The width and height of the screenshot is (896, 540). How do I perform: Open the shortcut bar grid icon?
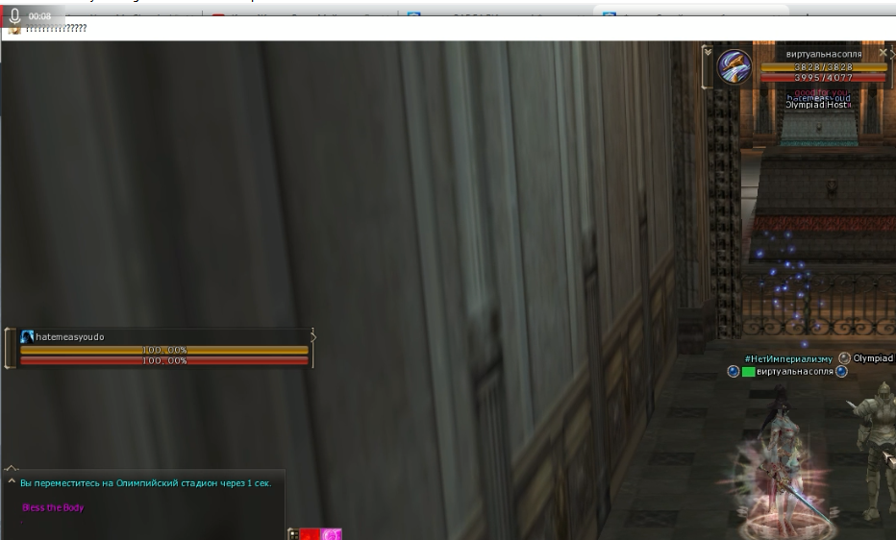[x=292, y=534]
